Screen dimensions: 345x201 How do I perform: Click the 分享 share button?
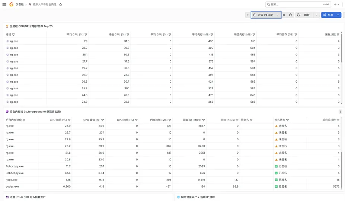tap(328, 15)
